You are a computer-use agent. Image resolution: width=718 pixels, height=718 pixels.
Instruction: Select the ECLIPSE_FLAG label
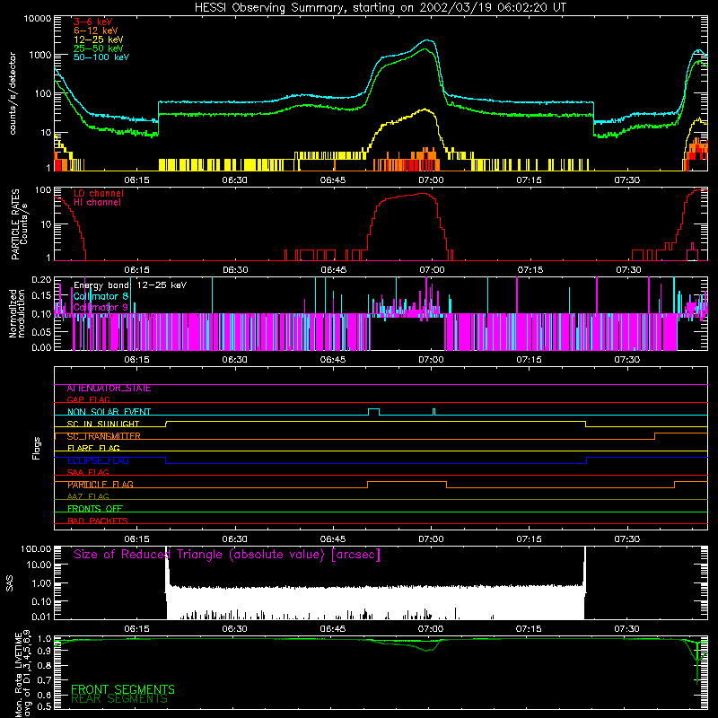pyautogui.click(x=98, y=460)
